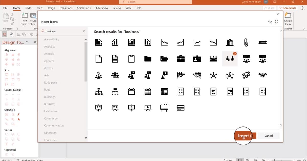
Task: Click the frowning face feedback icon
Action: point(276,22)
